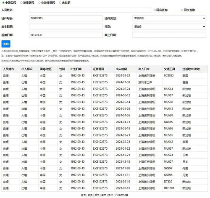Select the 中国公民 radio button
The height and width of the screenshot is (198, 210).
[3, 3]
